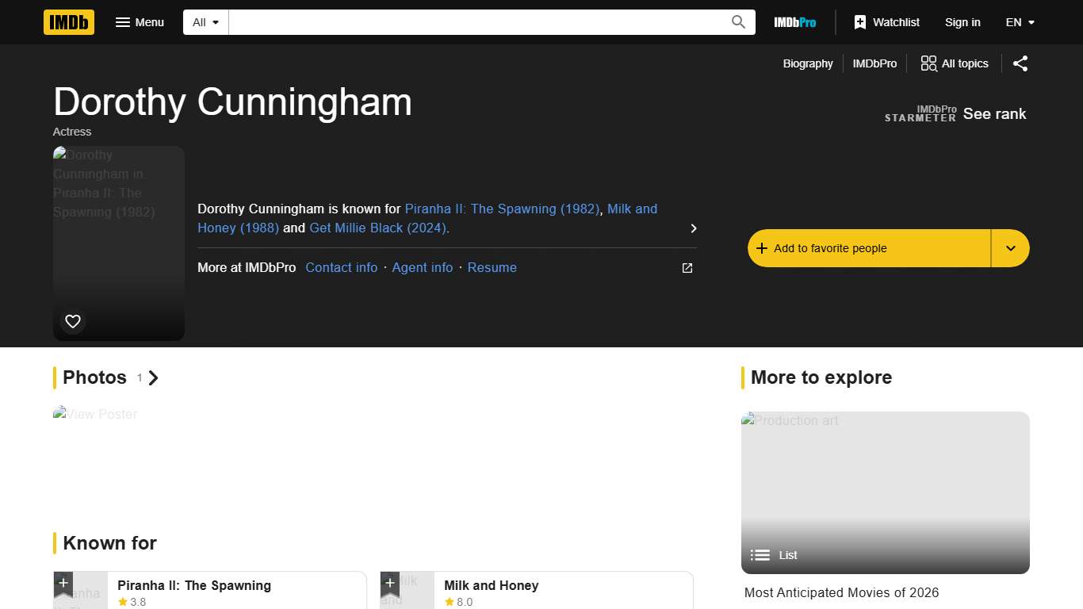Viewport: 1083px width, 609px height.
Task: Click the search magnifier icon
Action: click(x=737, y=22)
